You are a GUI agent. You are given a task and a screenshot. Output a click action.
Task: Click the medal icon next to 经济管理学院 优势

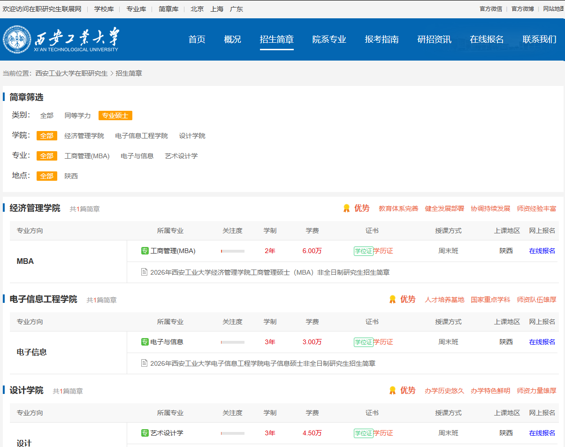[x=346, y=208]
